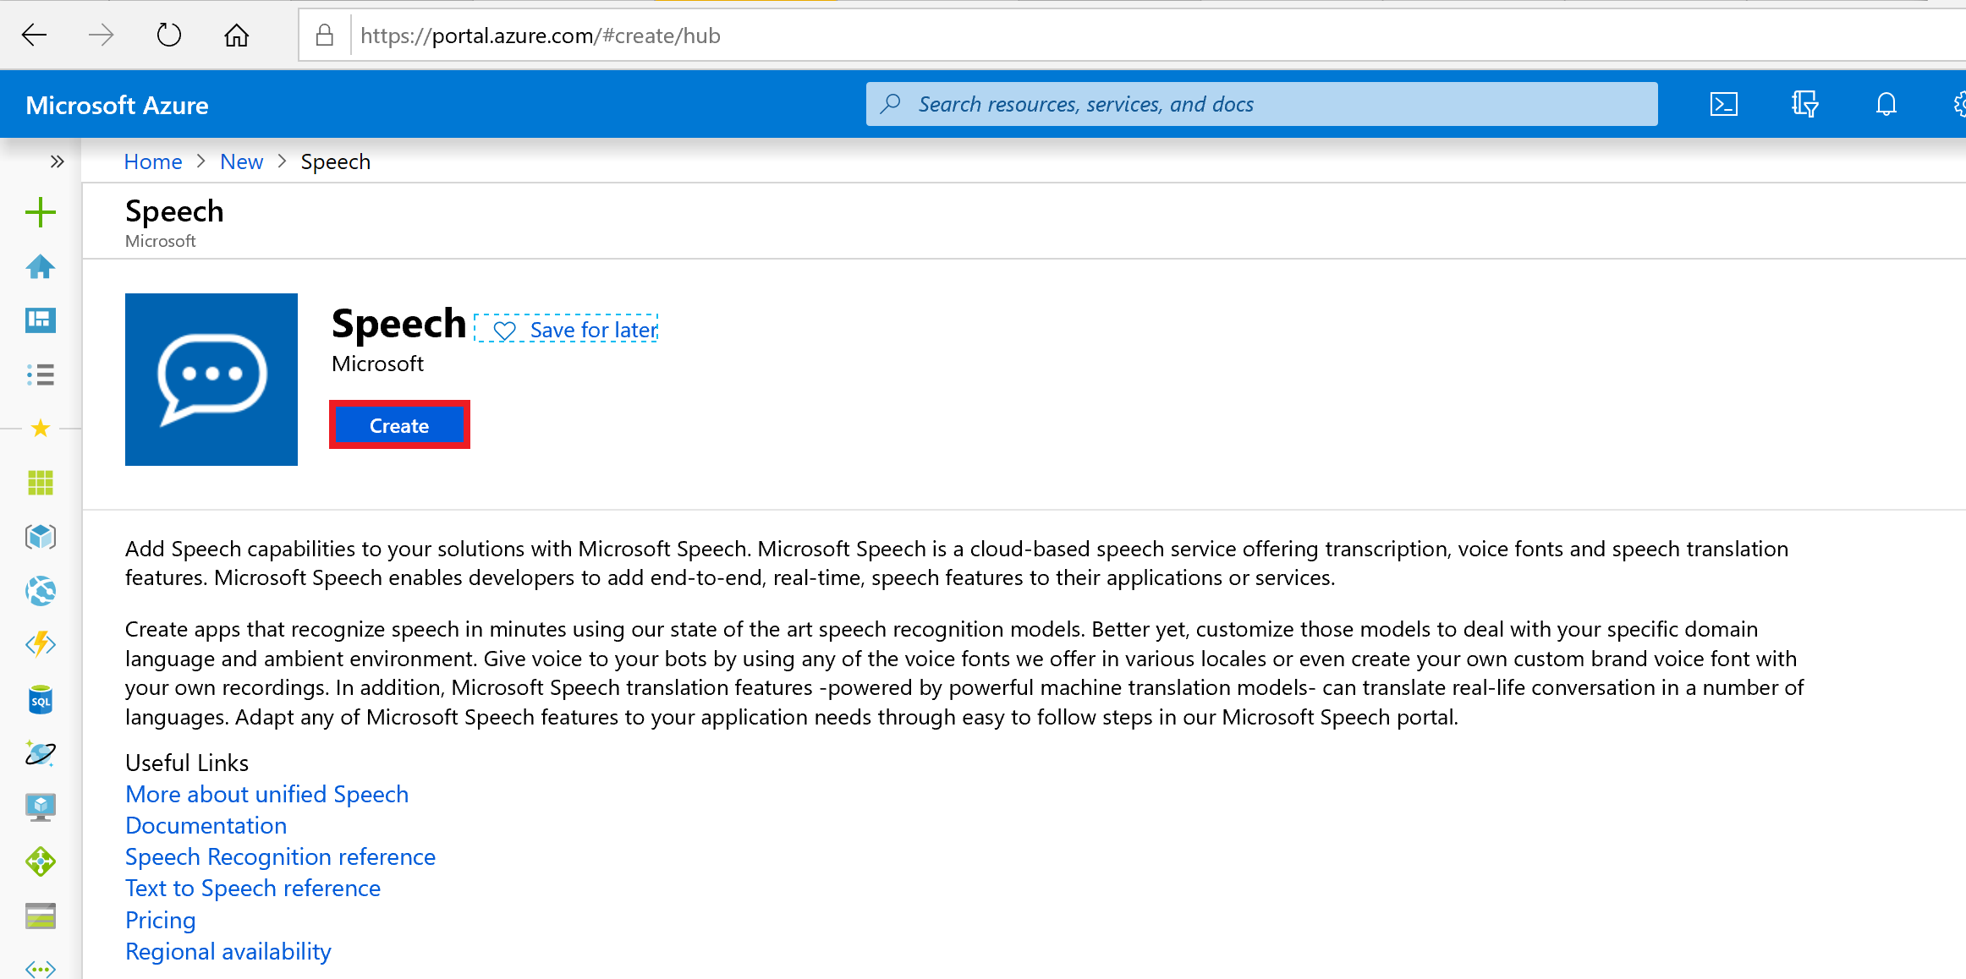This screenshot has height=979, width=1966.
Task: Click the Speech Recognition reference link
Action: pos(280,856)
